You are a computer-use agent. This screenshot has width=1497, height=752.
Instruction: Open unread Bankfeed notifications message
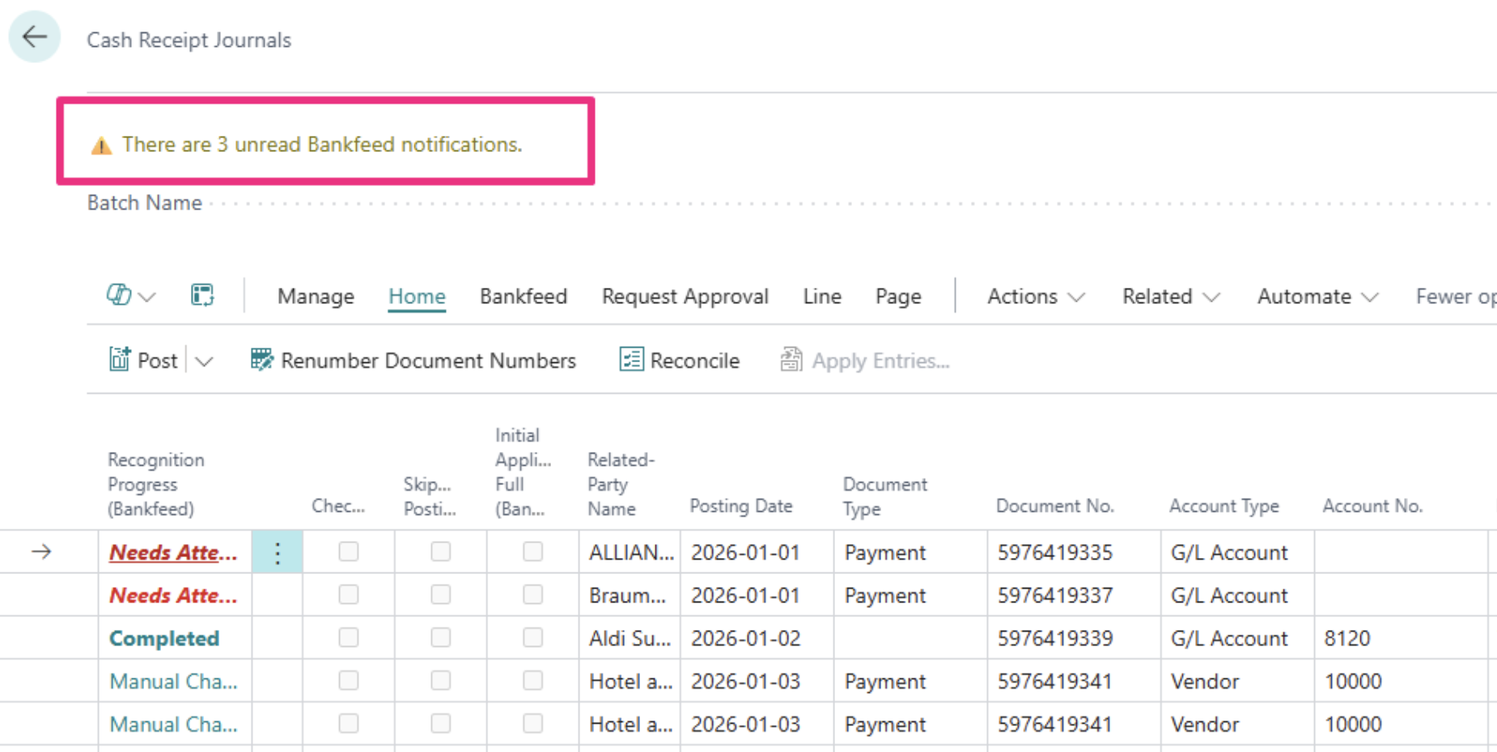pos(322,145)
